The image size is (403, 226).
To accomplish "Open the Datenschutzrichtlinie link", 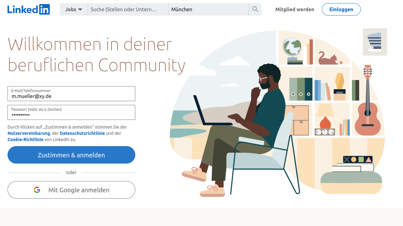I will (x=82, y=133).
